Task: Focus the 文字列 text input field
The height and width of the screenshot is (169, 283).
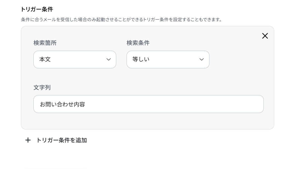Action: coord(149,104)
